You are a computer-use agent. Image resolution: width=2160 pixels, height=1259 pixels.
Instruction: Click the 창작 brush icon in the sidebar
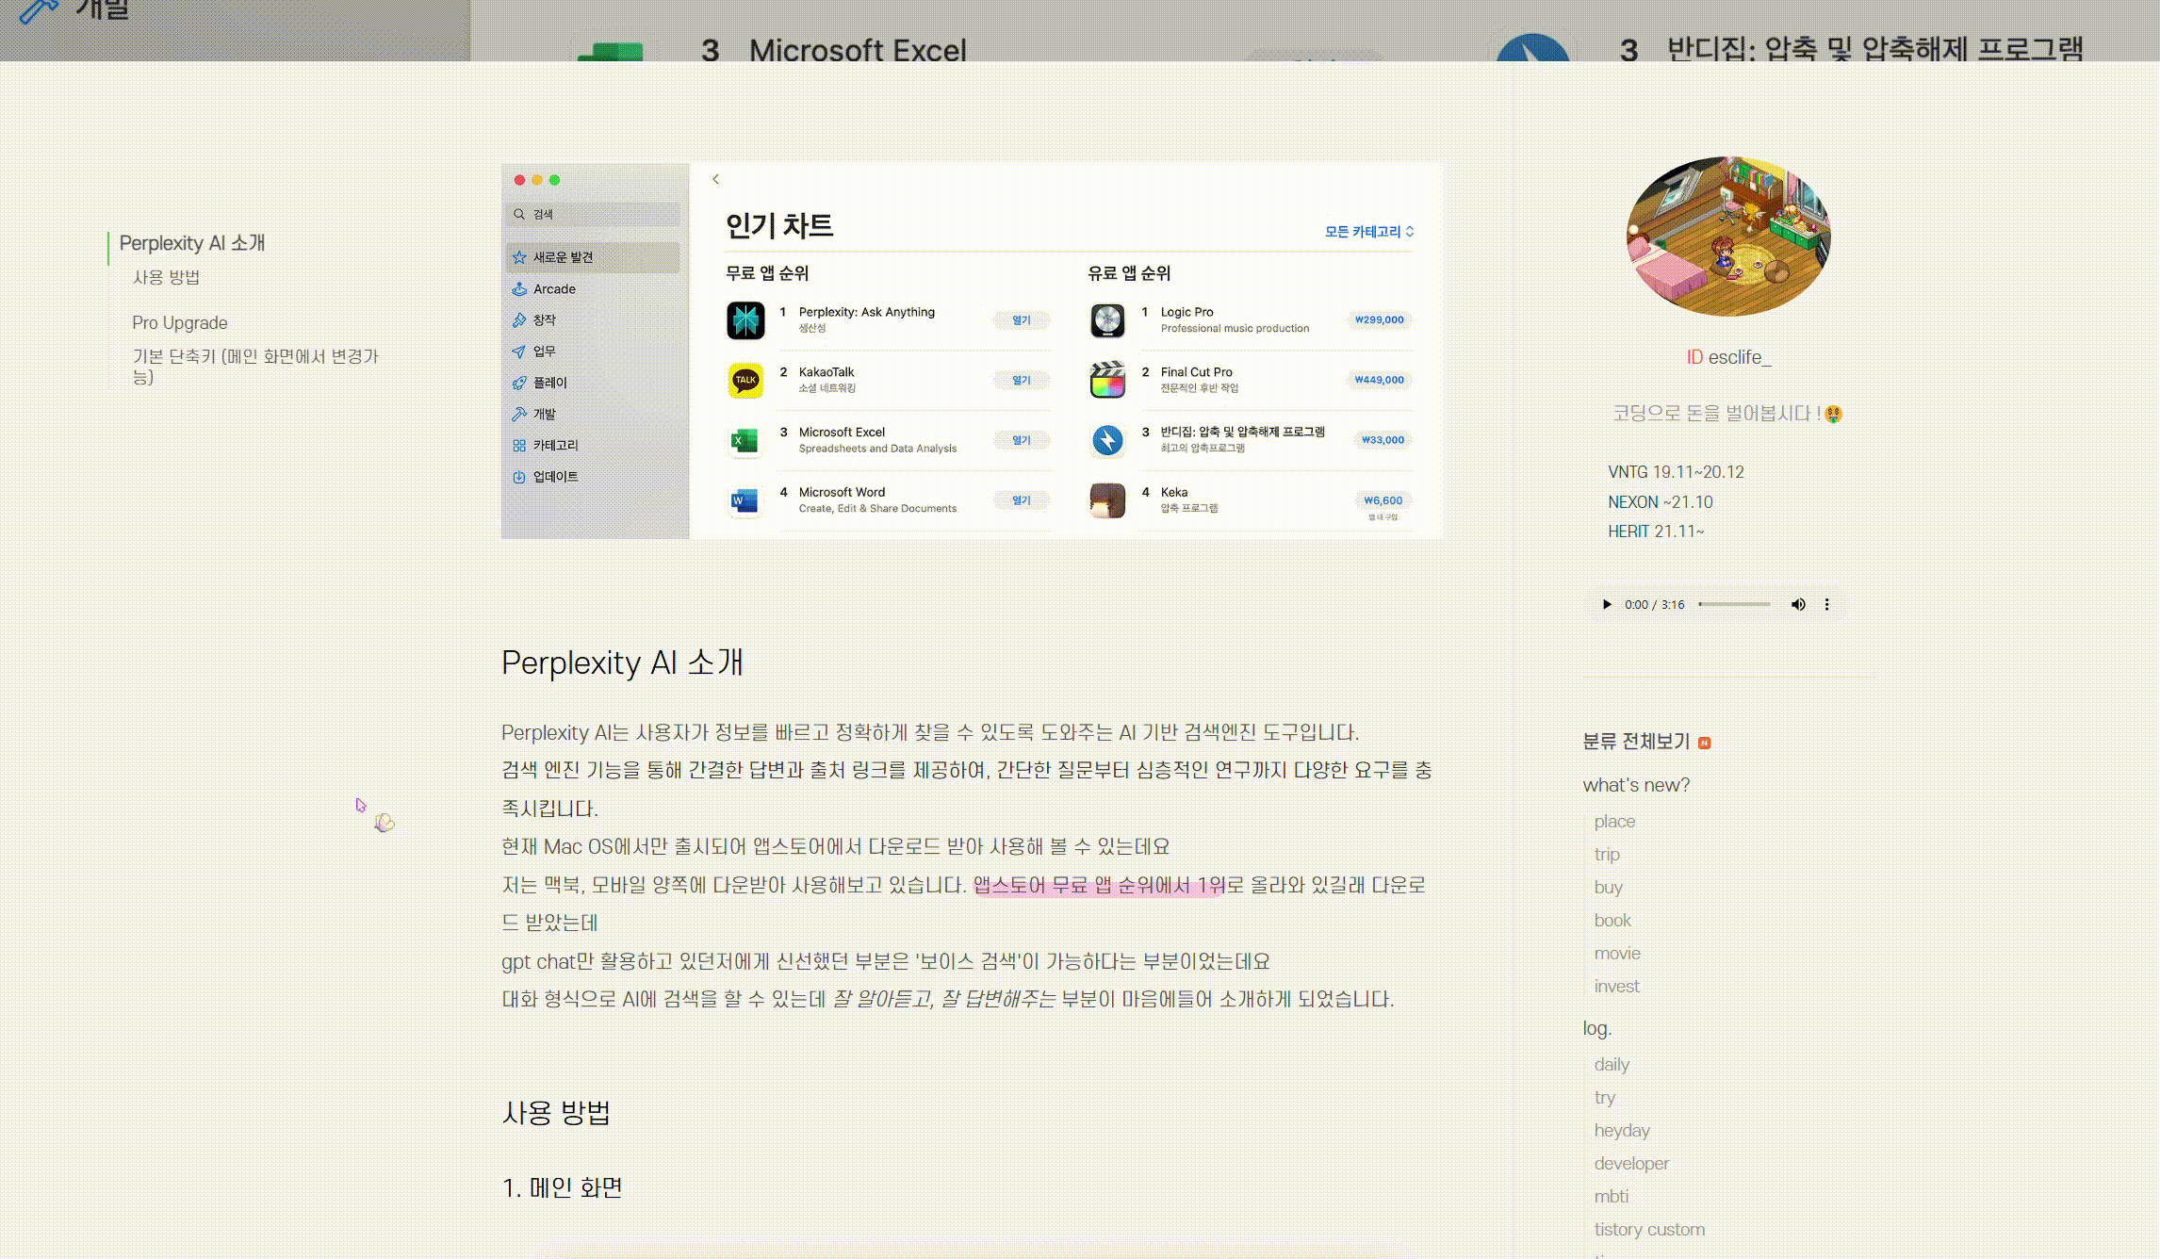[x=519, y=320]
